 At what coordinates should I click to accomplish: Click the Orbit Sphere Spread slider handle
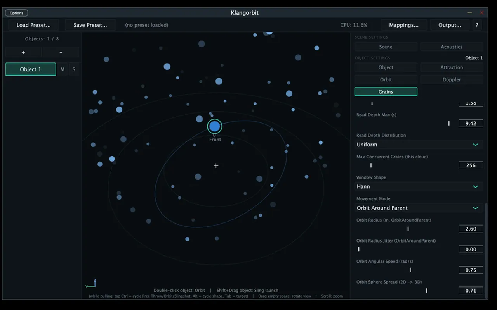[x=427, y=291]
